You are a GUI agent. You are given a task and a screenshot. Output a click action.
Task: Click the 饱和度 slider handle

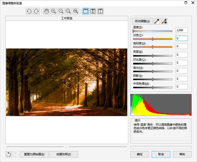(153, 47)
